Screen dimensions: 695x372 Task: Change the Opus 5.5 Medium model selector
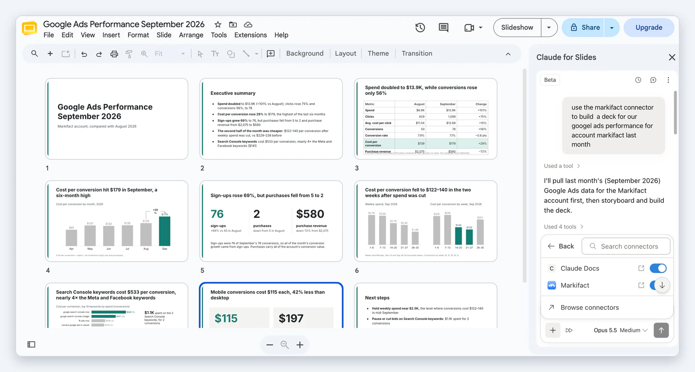tap(620, 330)
